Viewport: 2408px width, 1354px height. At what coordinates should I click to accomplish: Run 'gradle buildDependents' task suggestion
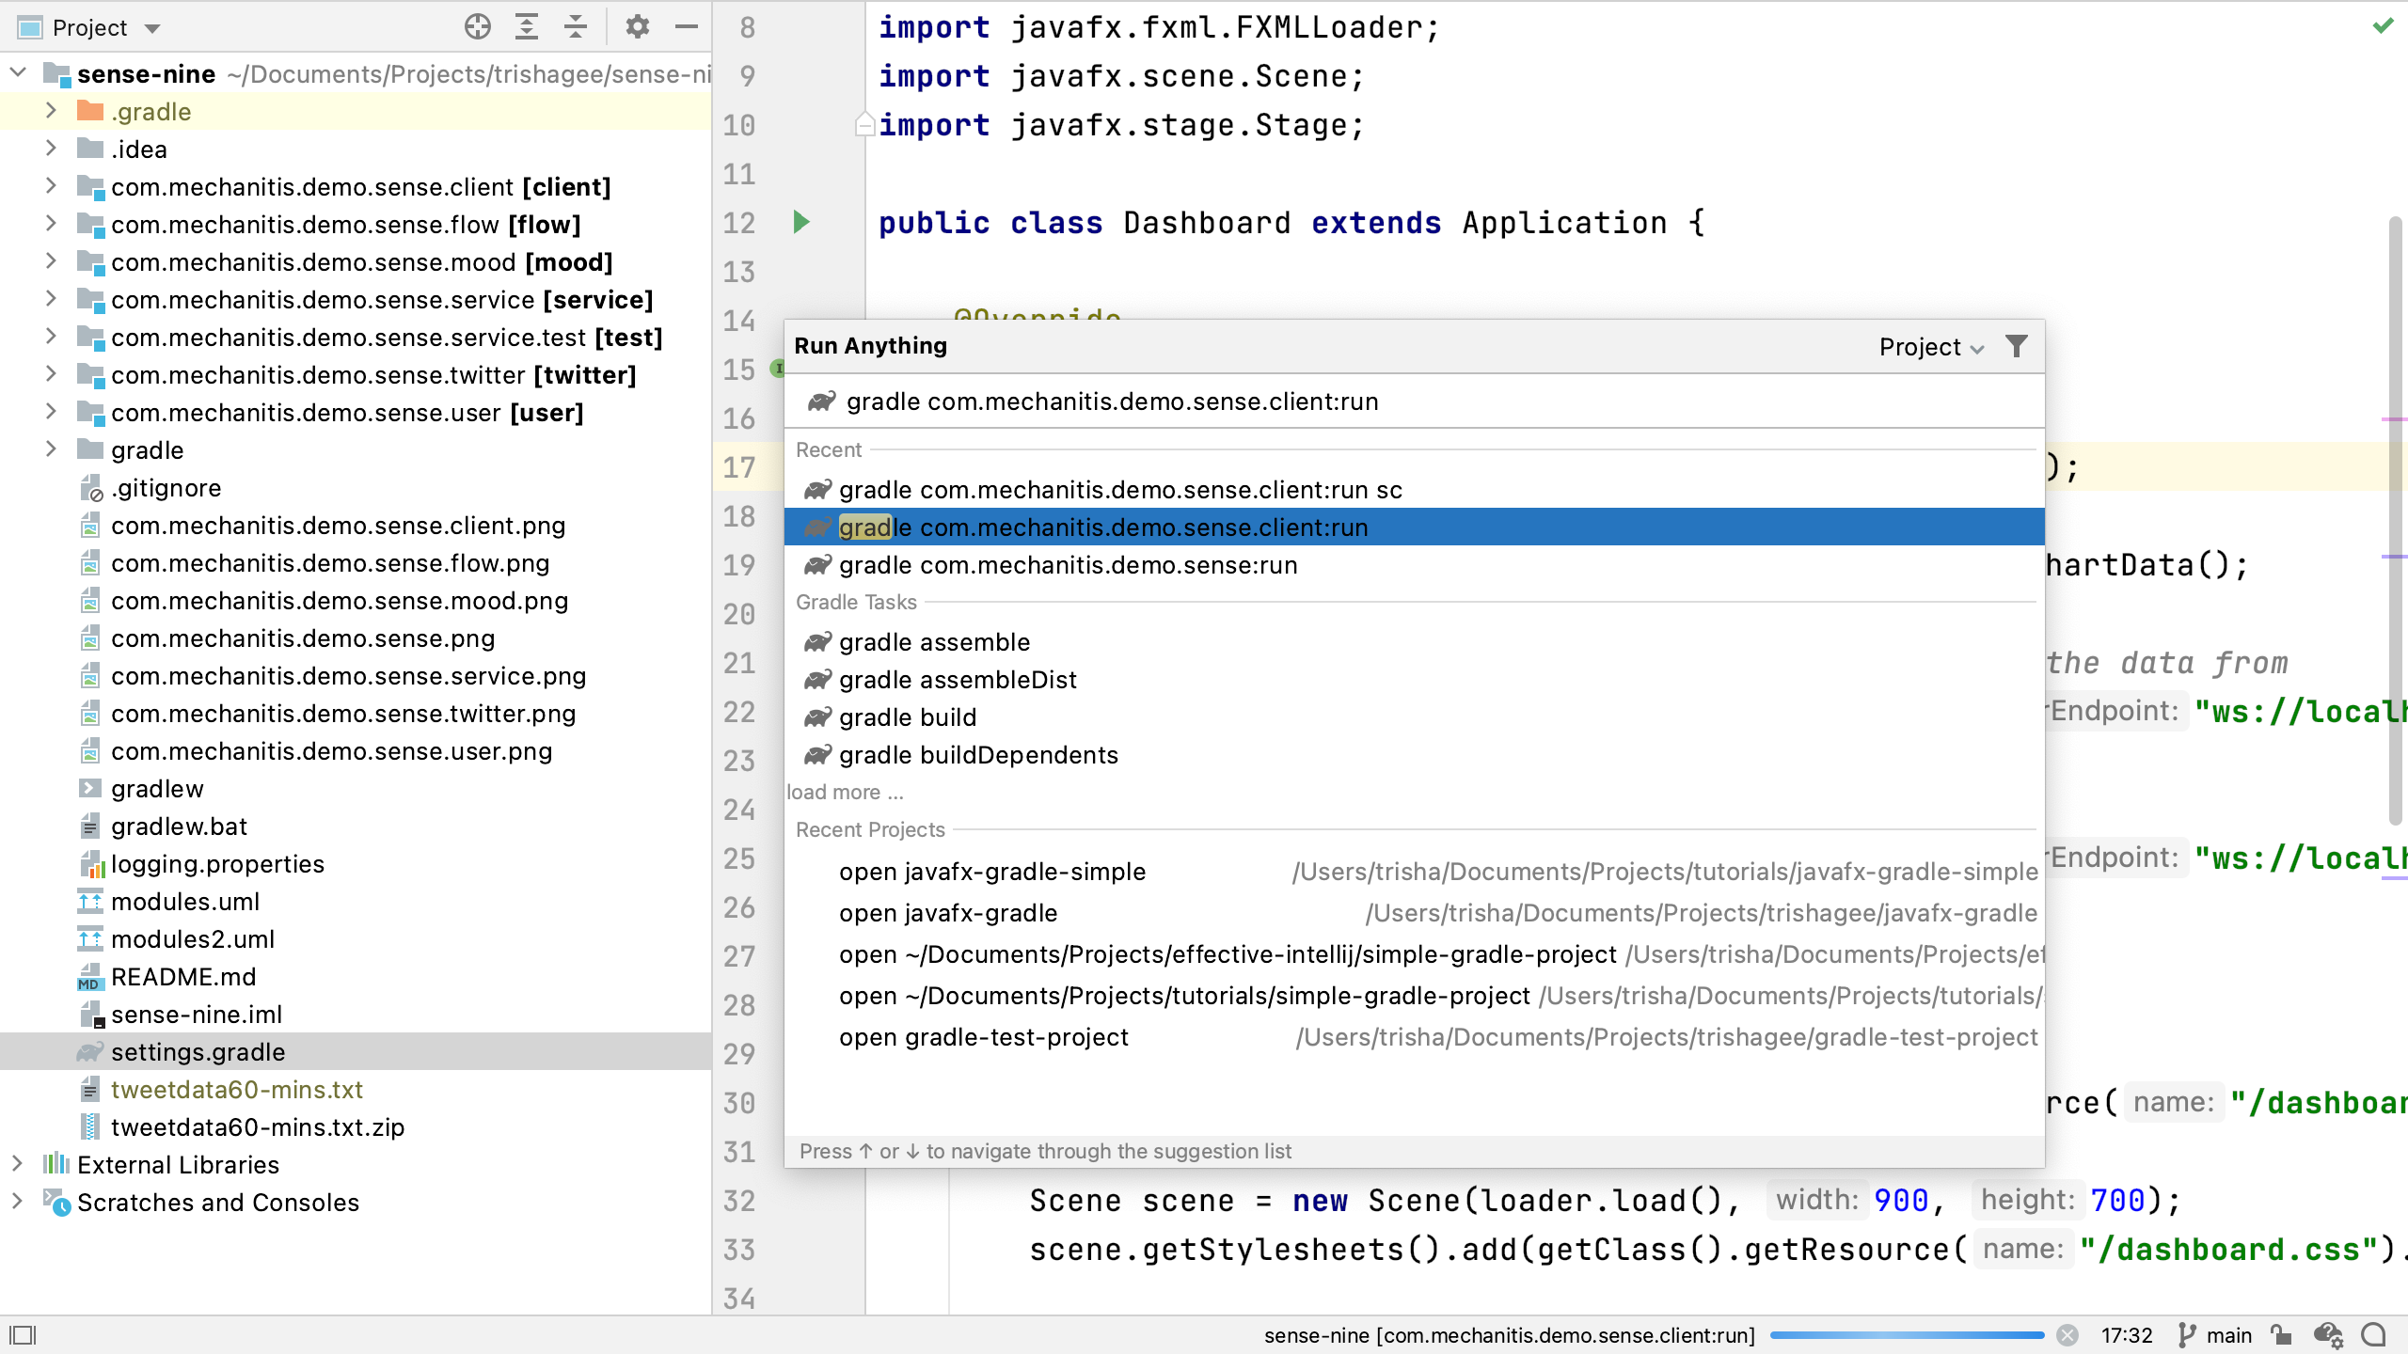pyautogui.click(x=1414, y=754)
